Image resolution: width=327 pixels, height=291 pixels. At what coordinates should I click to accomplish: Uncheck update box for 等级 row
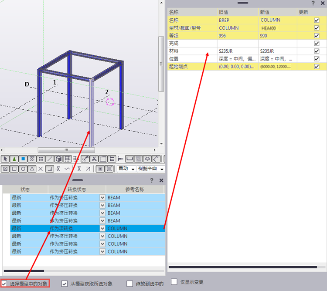coord(317,36)
